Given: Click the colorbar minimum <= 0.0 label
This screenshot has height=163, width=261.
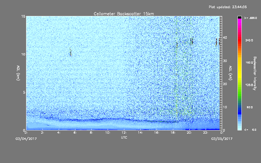Looking at the screenshot, I should pos(250,130).
